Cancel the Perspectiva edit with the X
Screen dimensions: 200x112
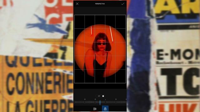tap(77, 4)
